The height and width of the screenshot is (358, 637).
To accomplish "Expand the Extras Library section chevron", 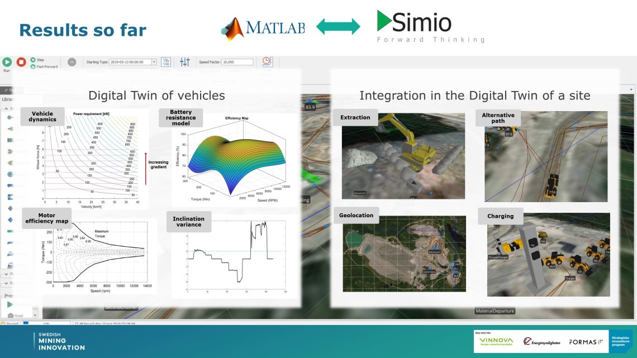I will pyautogui.click(x=6, y=283).
